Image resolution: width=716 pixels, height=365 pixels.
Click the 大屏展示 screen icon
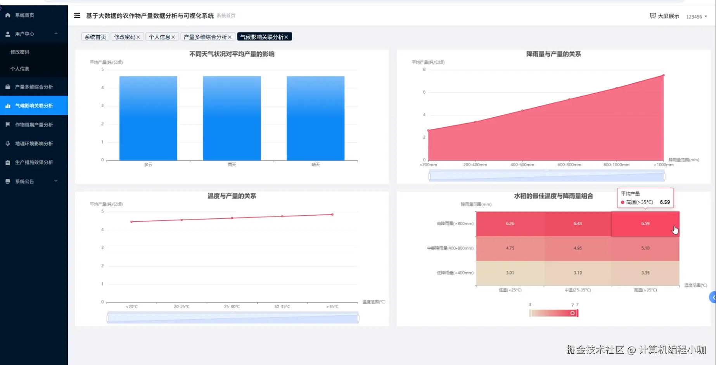coord(653,16)
